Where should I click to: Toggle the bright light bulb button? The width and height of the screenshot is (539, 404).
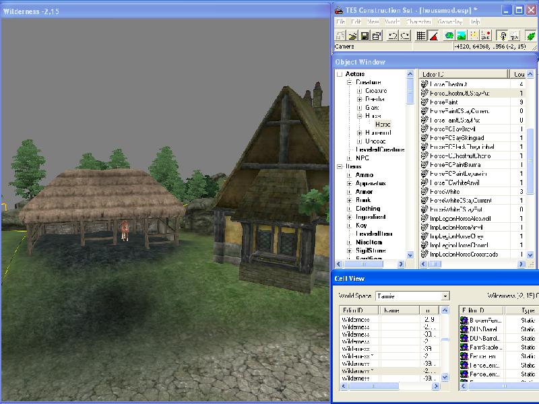pyautogui.click(x=503, y=36)
